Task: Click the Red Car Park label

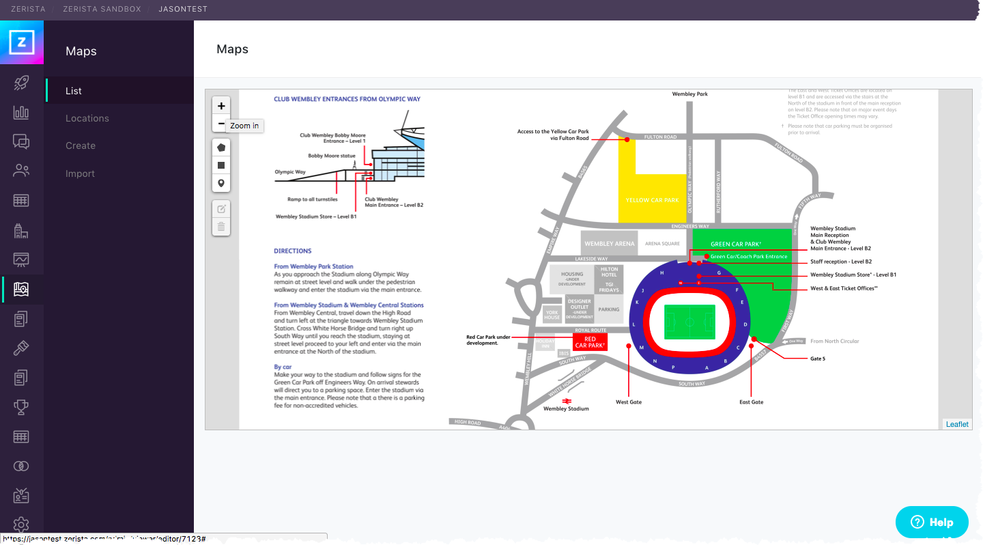Action: click(590, 341)
